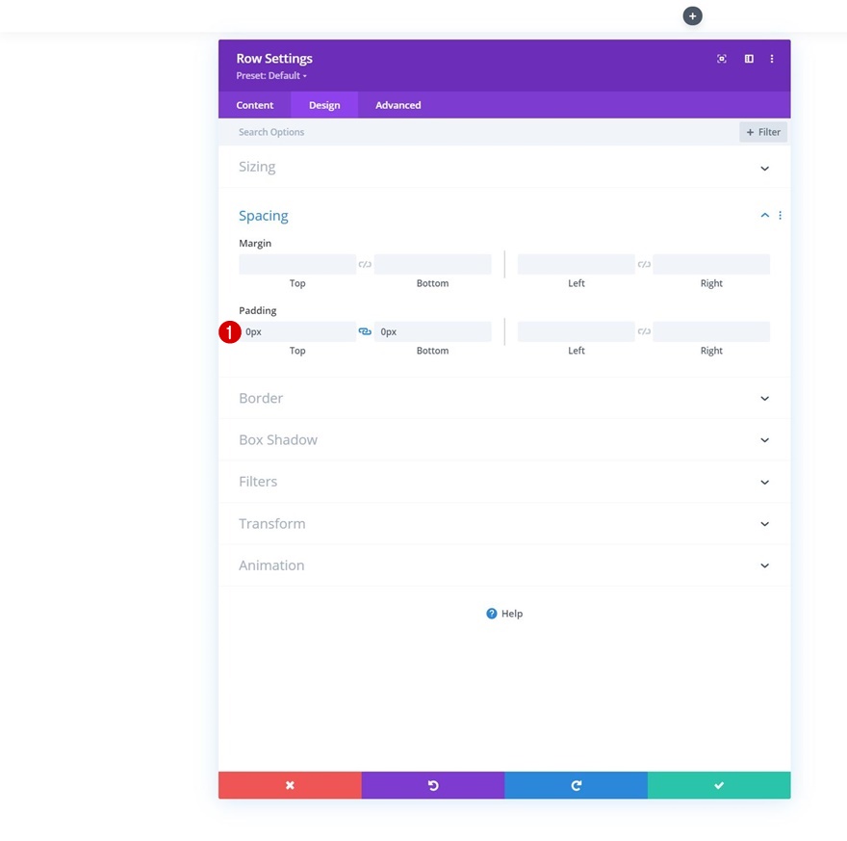The image size is (847, 841).
Task: Click the Margin Top input field
Action: pyautogui.click(x=297, y=264)
